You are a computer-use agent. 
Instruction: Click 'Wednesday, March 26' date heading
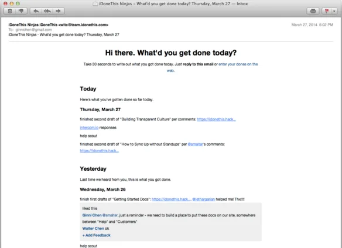tap(102, 190)
